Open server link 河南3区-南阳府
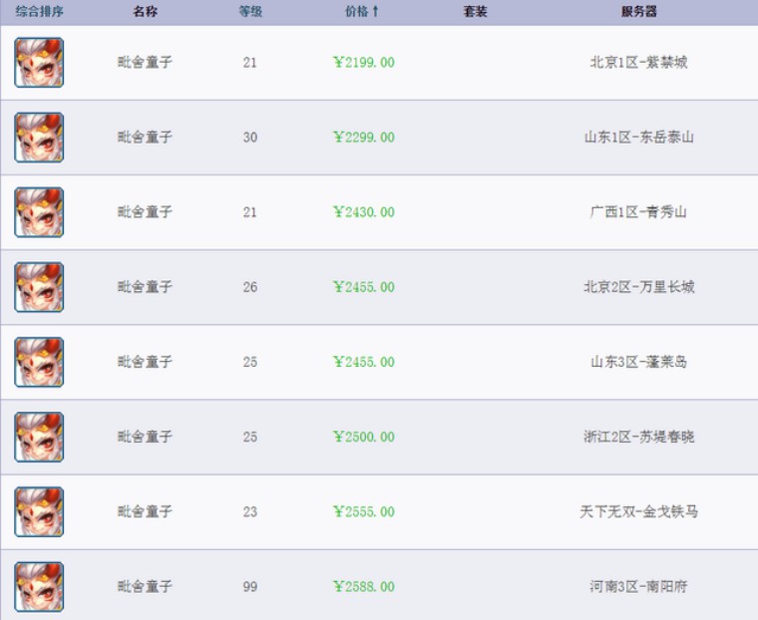The width and height of the screenshot is (758, 620). pos(638,586)
